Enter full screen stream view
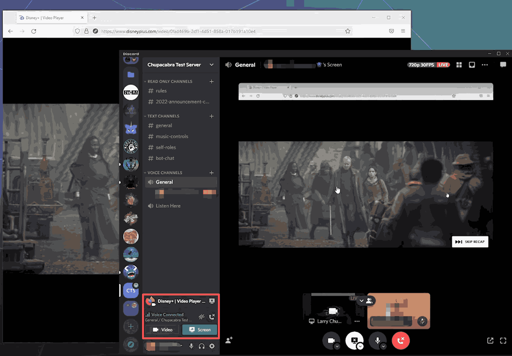The height and width of the screenshot is (356, 512). click(x=503, y=341)
